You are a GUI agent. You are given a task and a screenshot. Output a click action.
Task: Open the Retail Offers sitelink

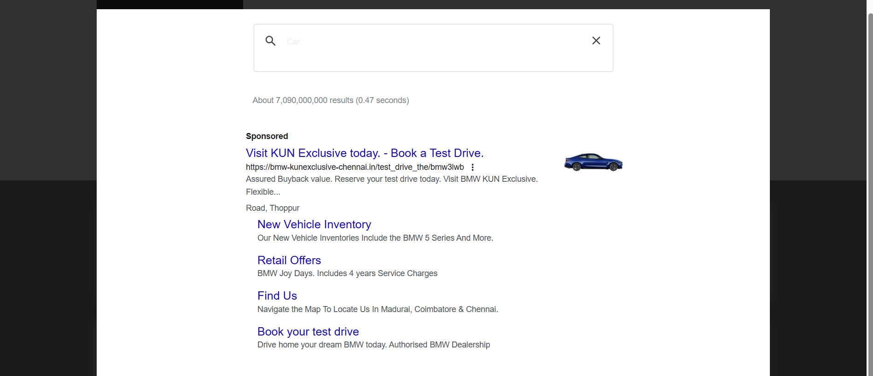click(x=289, y=260)
